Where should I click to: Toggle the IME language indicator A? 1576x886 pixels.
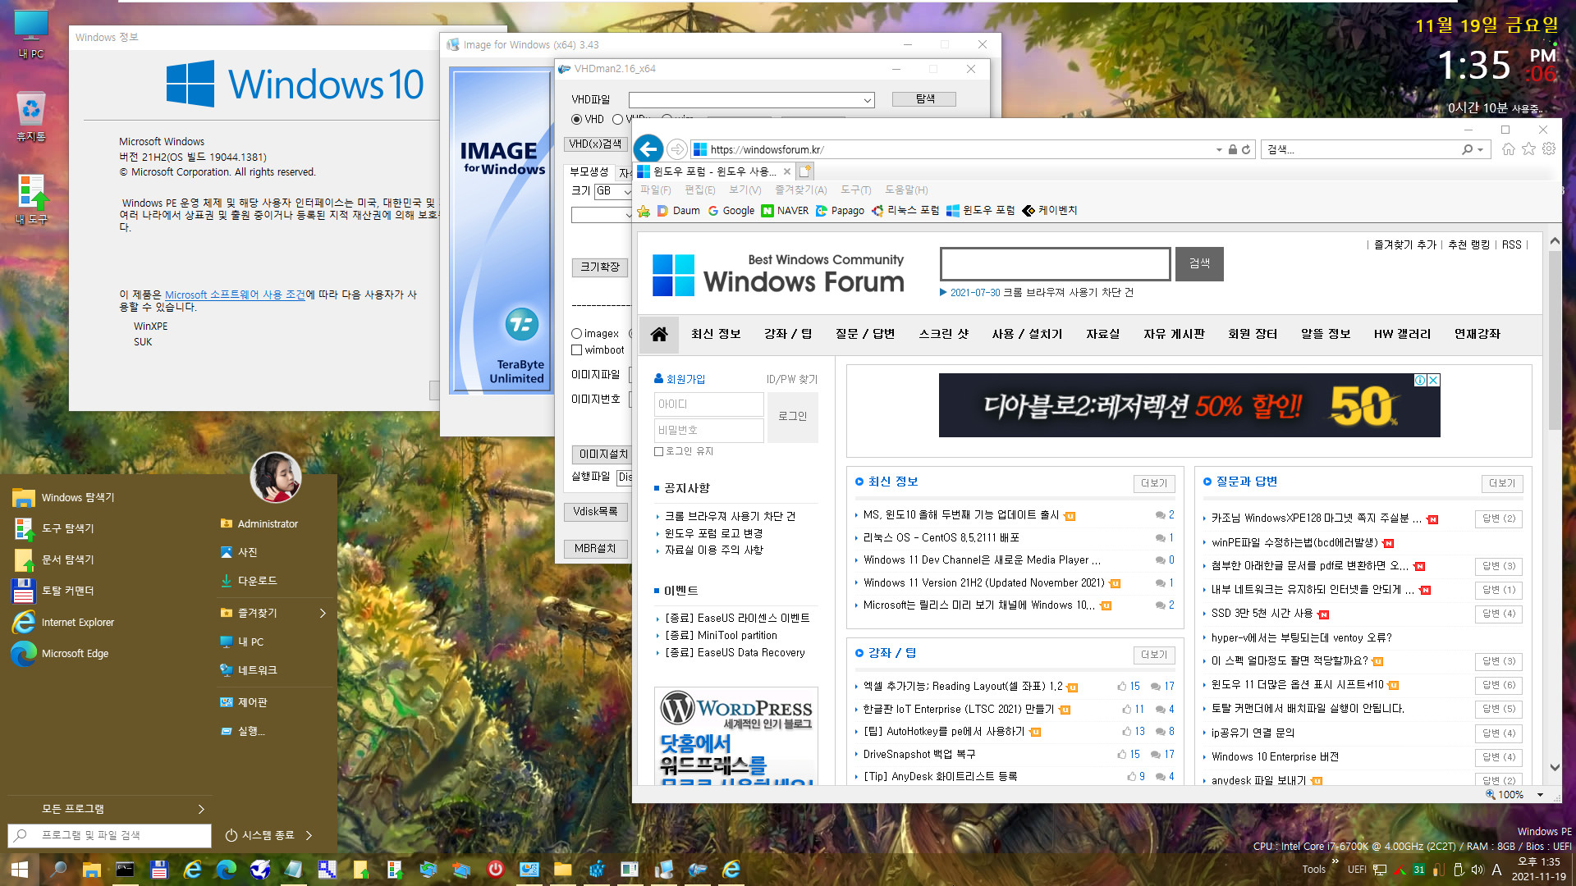[x=1496, y=870]
